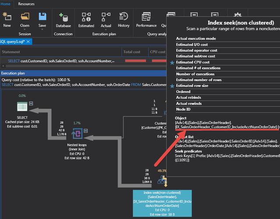Image resolution: width=280 pixels, height=219 pixels.
Task: Click the 'Estimated row size' property row
Action: pyautogui.click(x=228, y=86)
